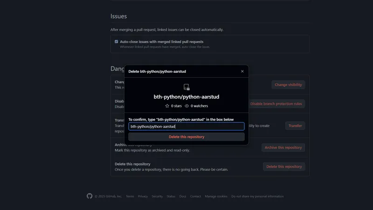Click the eye icon beside 0 watchers
373x210 pixels.
pyautogui.click(x=187, y=106)
